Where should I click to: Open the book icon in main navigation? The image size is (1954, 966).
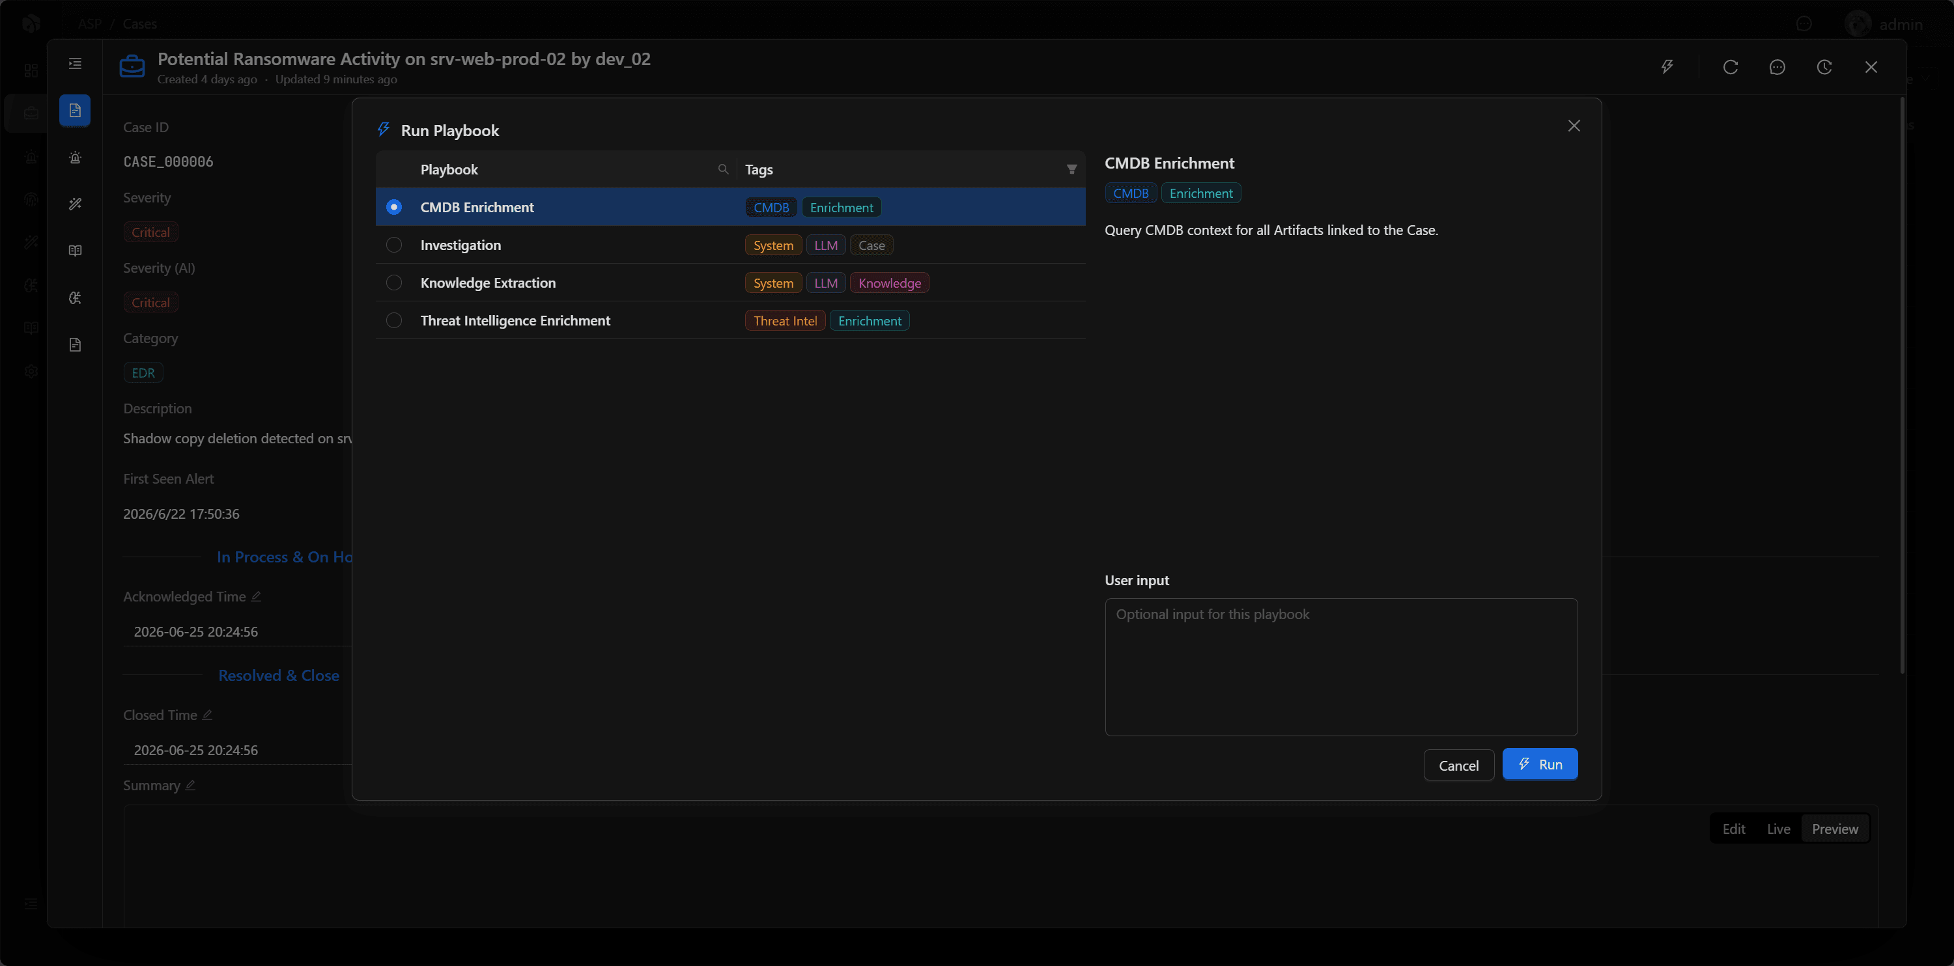[x=31, y=328]
